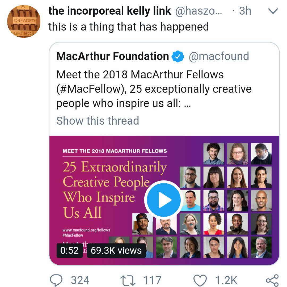This screenshot has height=287, width=287.
Task: Click the retweet arrows icon
Action: coord(127,280)
